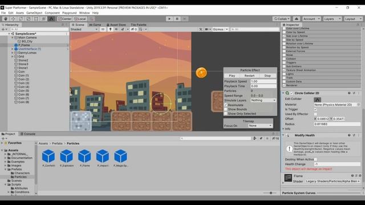Click Particle Effect Stop button
Viewport: 365px width, 205px height.
267,76
